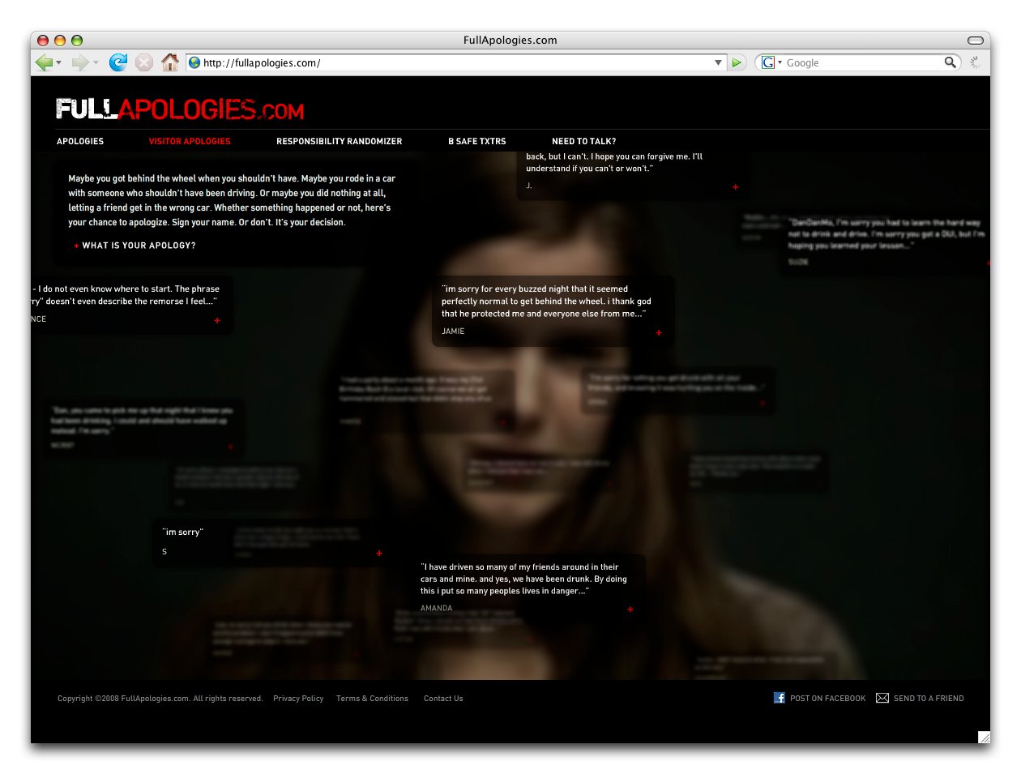Expand Amanda's apology with the red plus
The image size is (1021, 774).
point(630,609)
